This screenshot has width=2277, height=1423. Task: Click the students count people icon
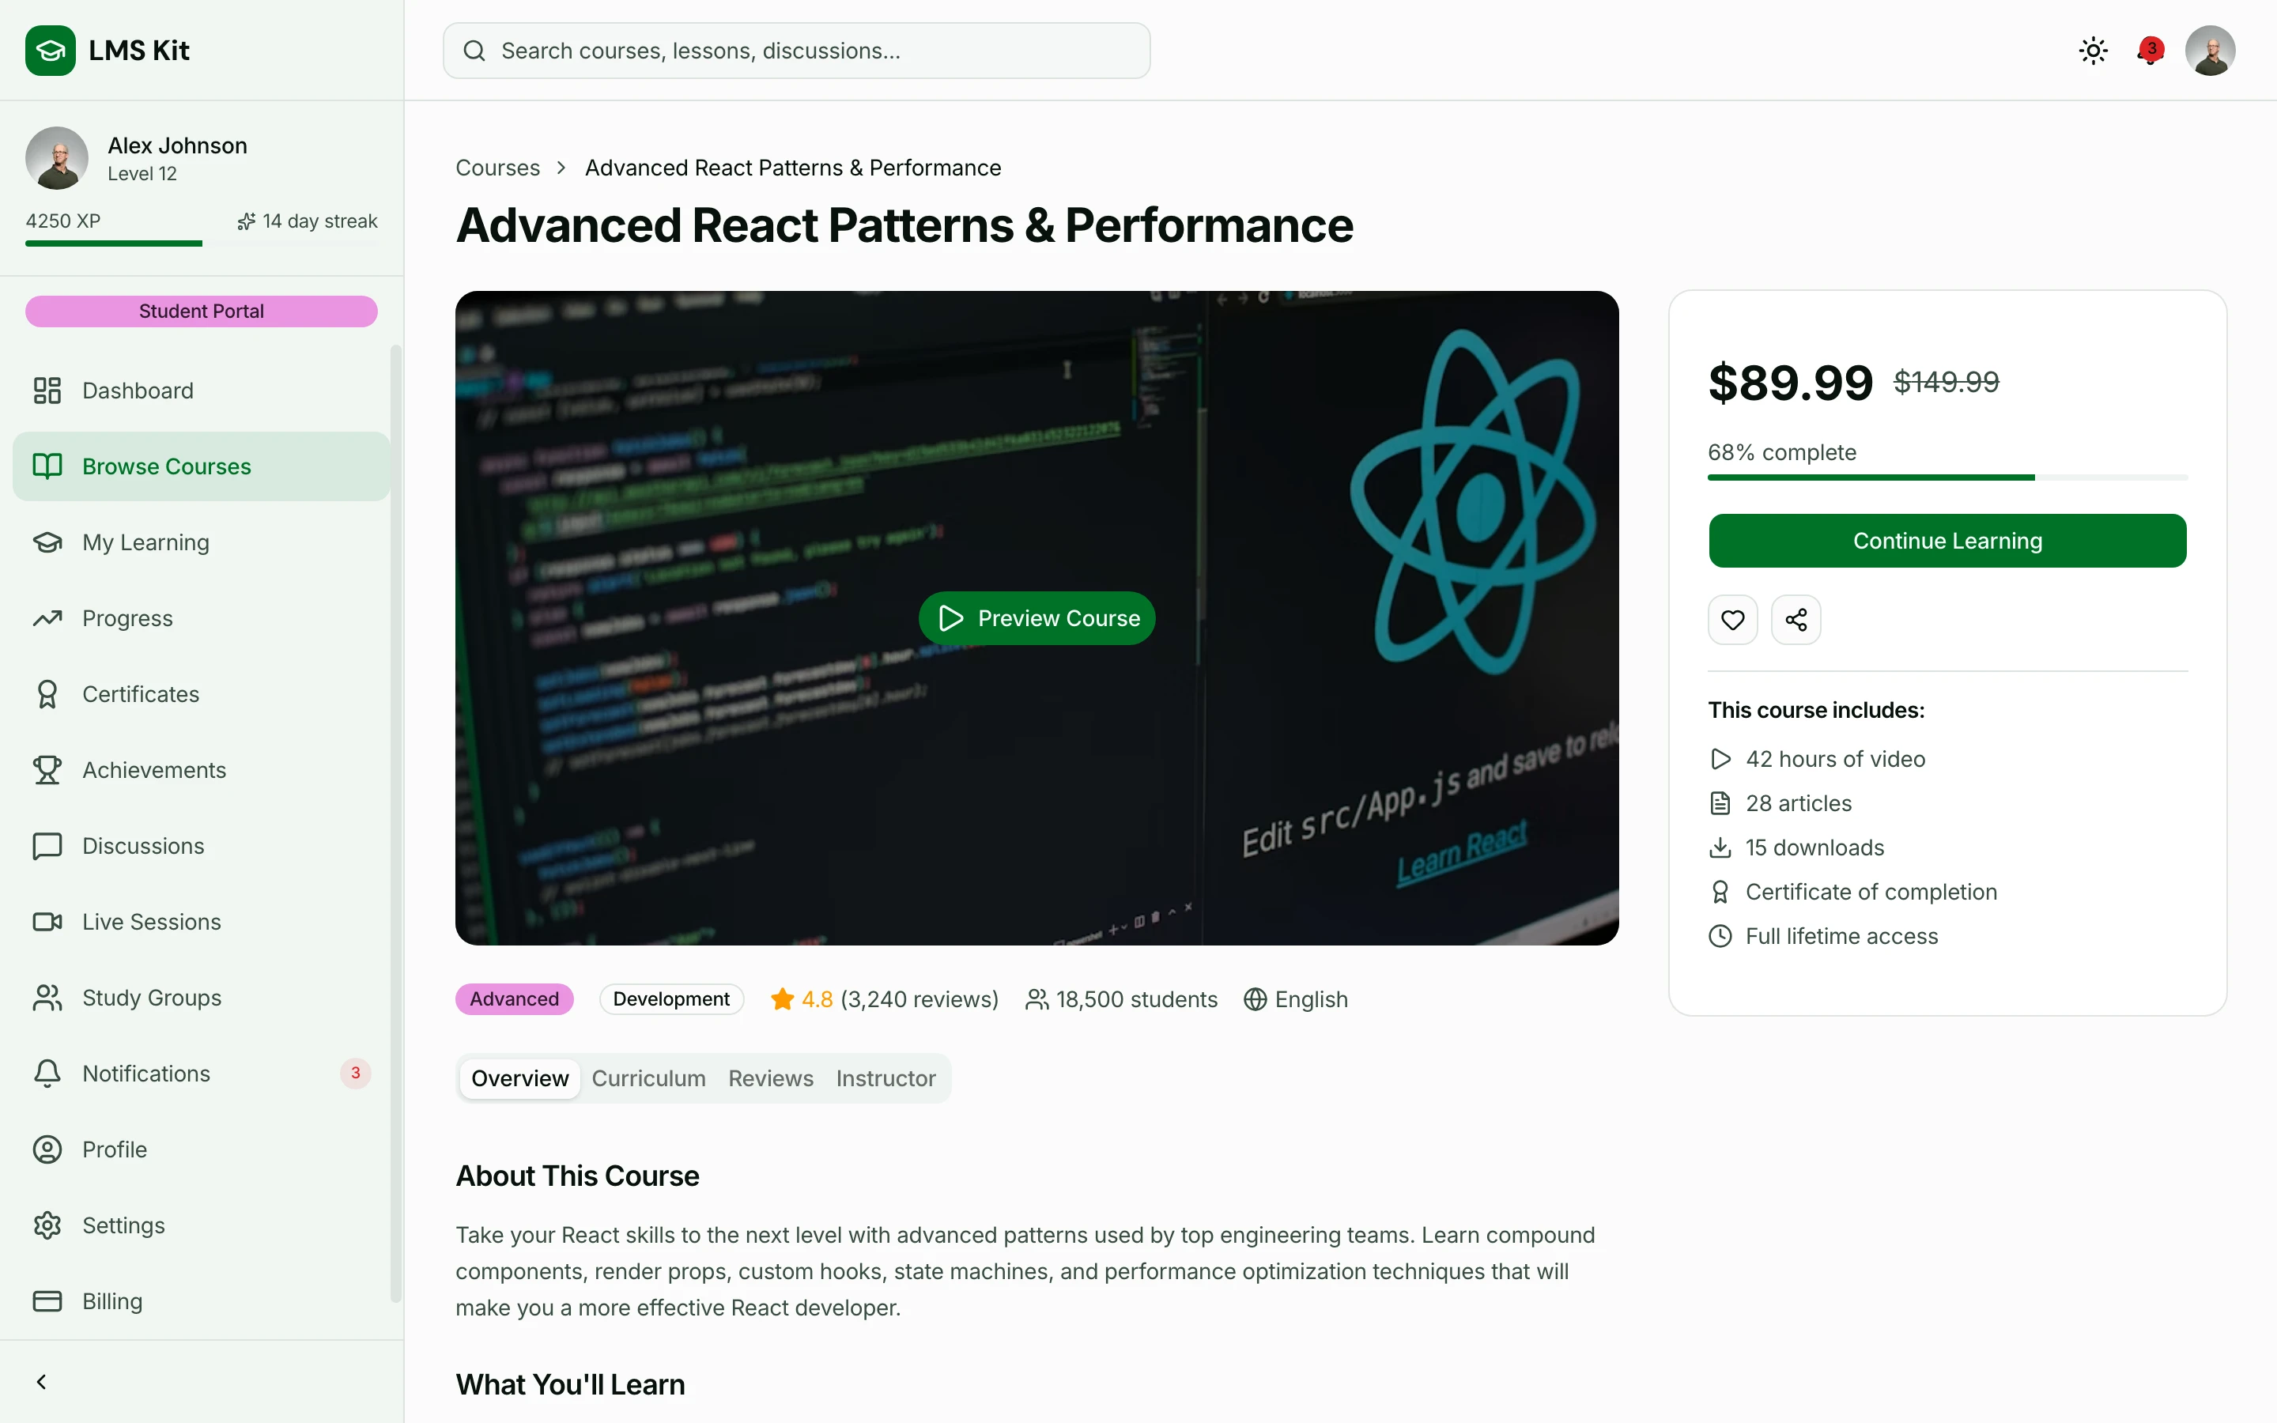click(1037, 999)
